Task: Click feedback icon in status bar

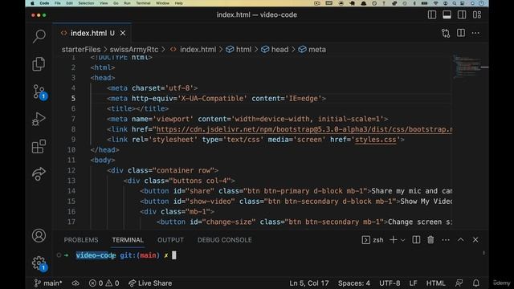Action: click(x=459, y=283)
